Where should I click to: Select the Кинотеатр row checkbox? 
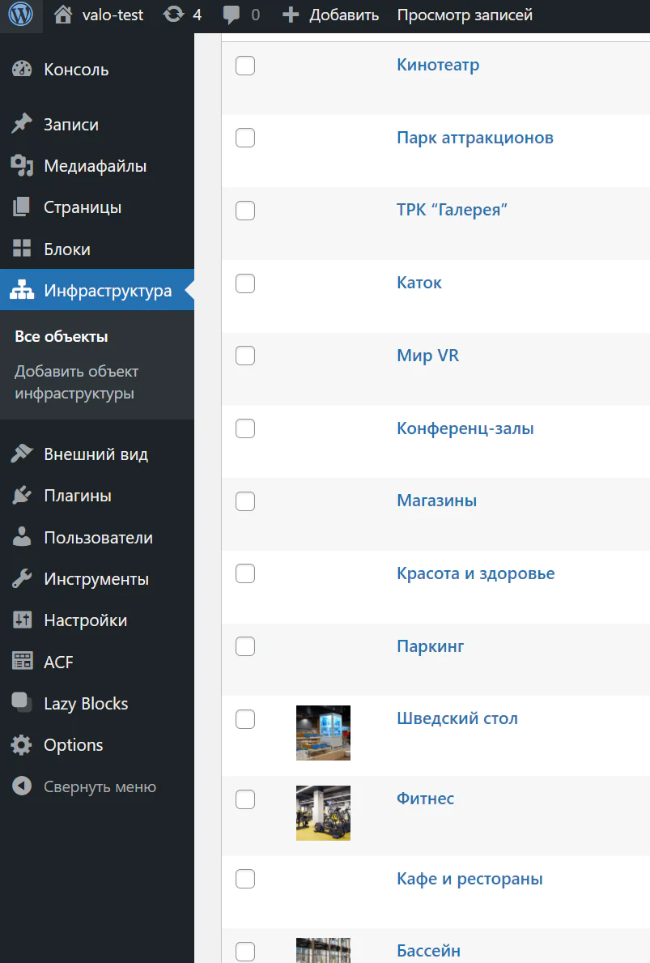tap(245, 65)
